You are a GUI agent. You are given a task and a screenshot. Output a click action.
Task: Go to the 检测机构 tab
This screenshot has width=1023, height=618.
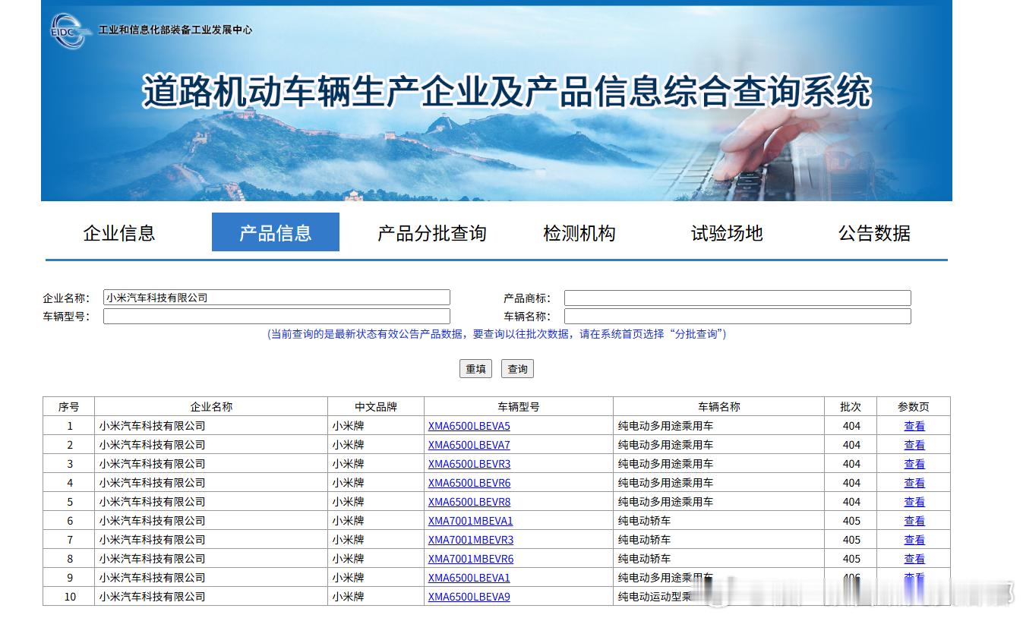579,233
